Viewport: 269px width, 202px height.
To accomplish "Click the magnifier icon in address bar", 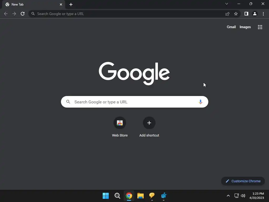I will point(33,14).
